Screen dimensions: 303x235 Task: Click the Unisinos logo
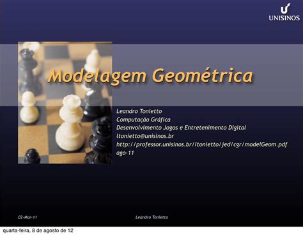(284, 12)
